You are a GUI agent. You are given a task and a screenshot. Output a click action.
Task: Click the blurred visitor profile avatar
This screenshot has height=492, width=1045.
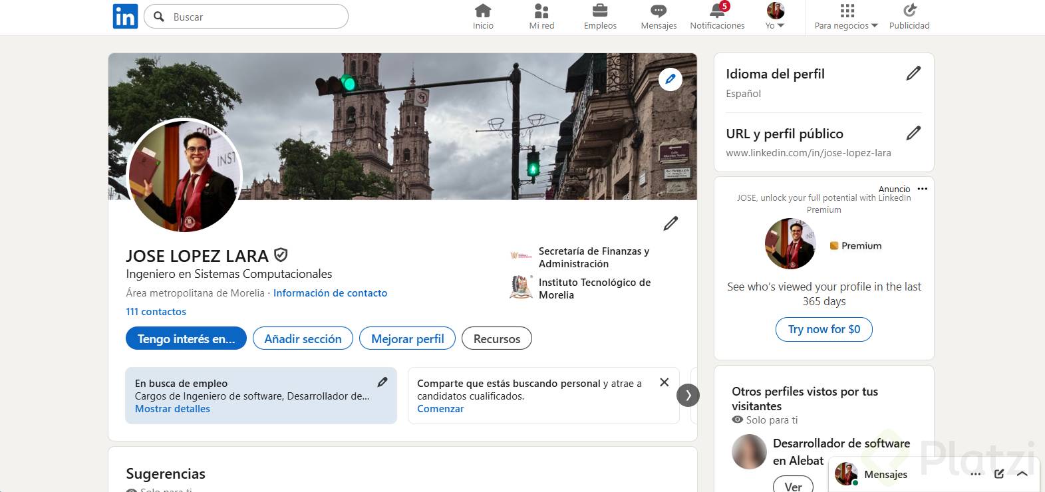pyautogui.click(x=749, y=451)
